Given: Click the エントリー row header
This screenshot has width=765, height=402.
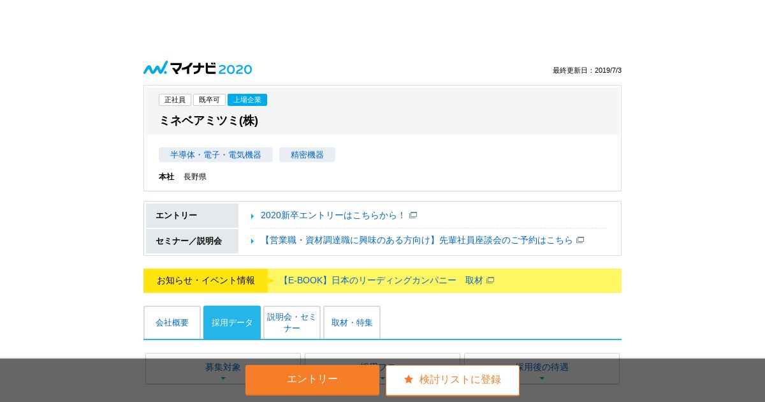Looking at the screenshot, I should pos(192,216).
